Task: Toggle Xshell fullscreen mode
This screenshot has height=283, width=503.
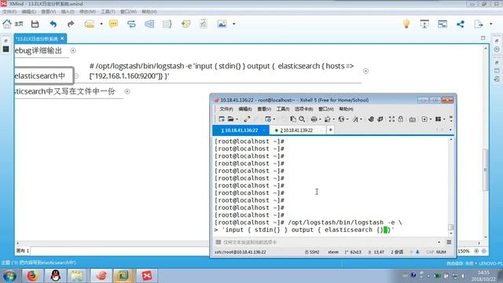Action: coord(391,119)
